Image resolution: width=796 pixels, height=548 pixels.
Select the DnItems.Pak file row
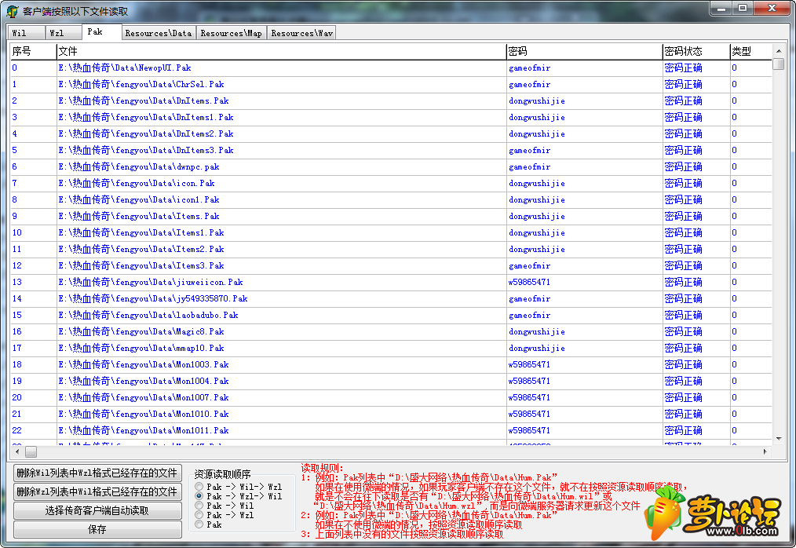click(x=391, y=101)
